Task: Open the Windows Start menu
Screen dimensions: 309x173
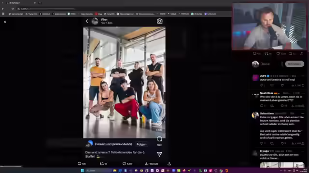Action: pos(83,171)
